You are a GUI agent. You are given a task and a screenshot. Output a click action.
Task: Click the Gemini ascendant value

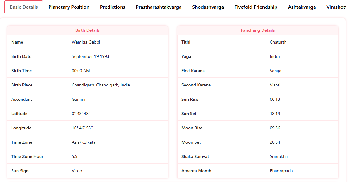[x=79, y=99]
